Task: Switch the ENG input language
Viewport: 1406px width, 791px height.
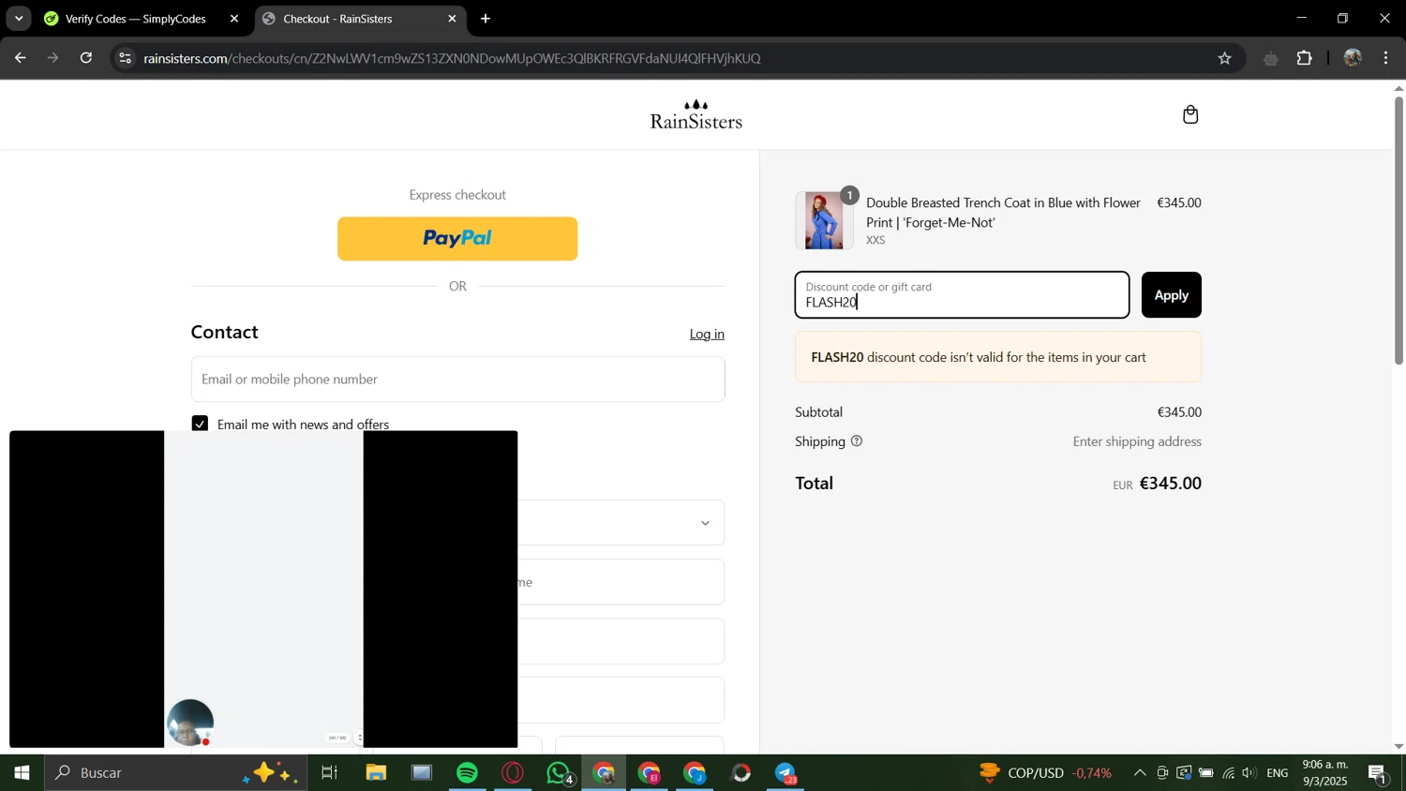Action: 1278,773
